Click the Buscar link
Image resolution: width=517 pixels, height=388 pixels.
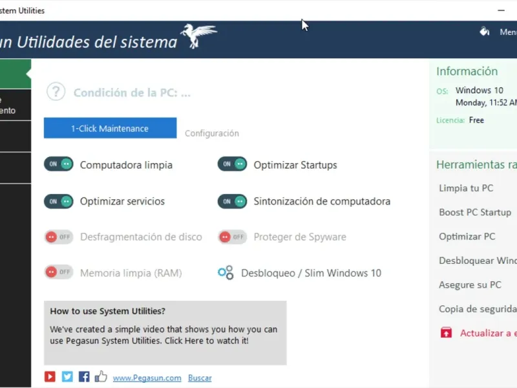click(200, 378)
